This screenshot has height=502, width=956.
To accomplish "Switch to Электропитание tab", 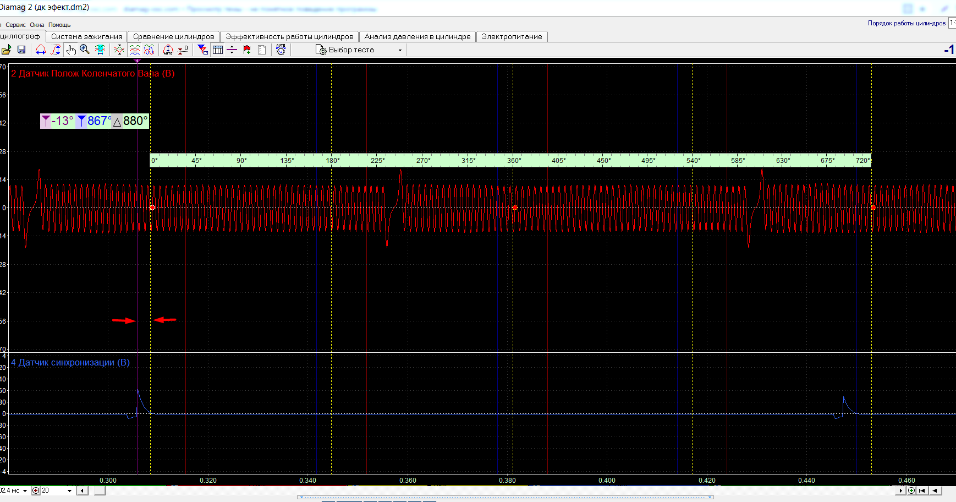I will pos(512,36).
